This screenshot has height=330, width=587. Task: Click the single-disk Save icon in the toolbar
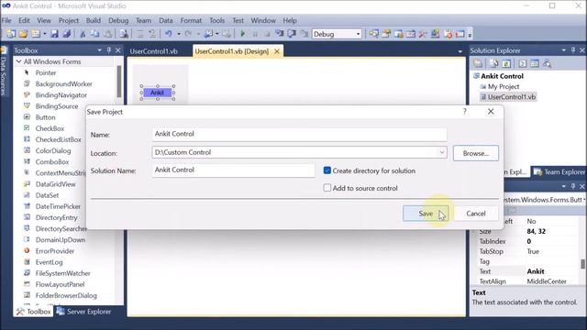click(x=55, y=34)
